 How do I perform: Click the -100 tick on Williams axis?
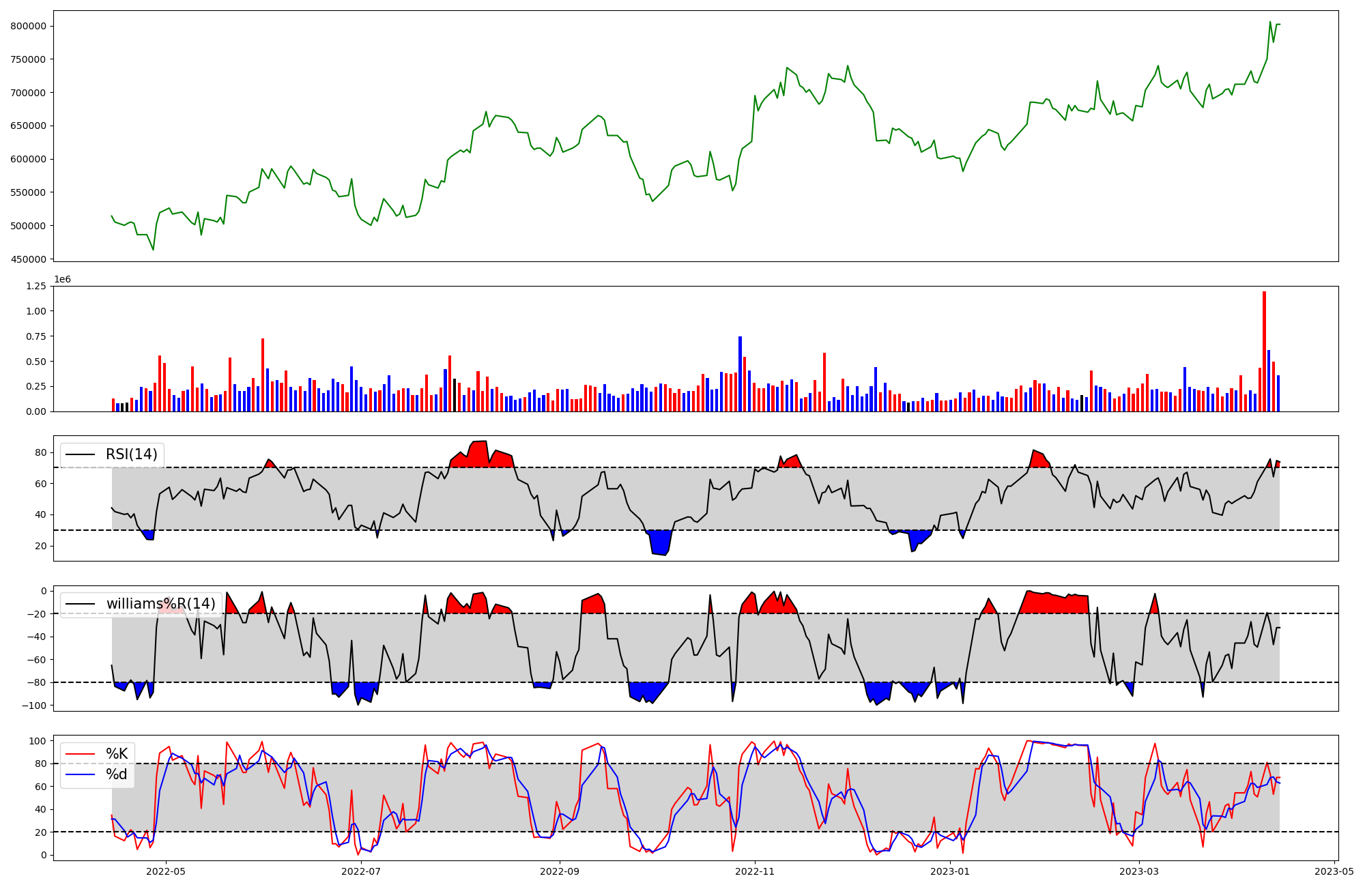coord(33,706)
